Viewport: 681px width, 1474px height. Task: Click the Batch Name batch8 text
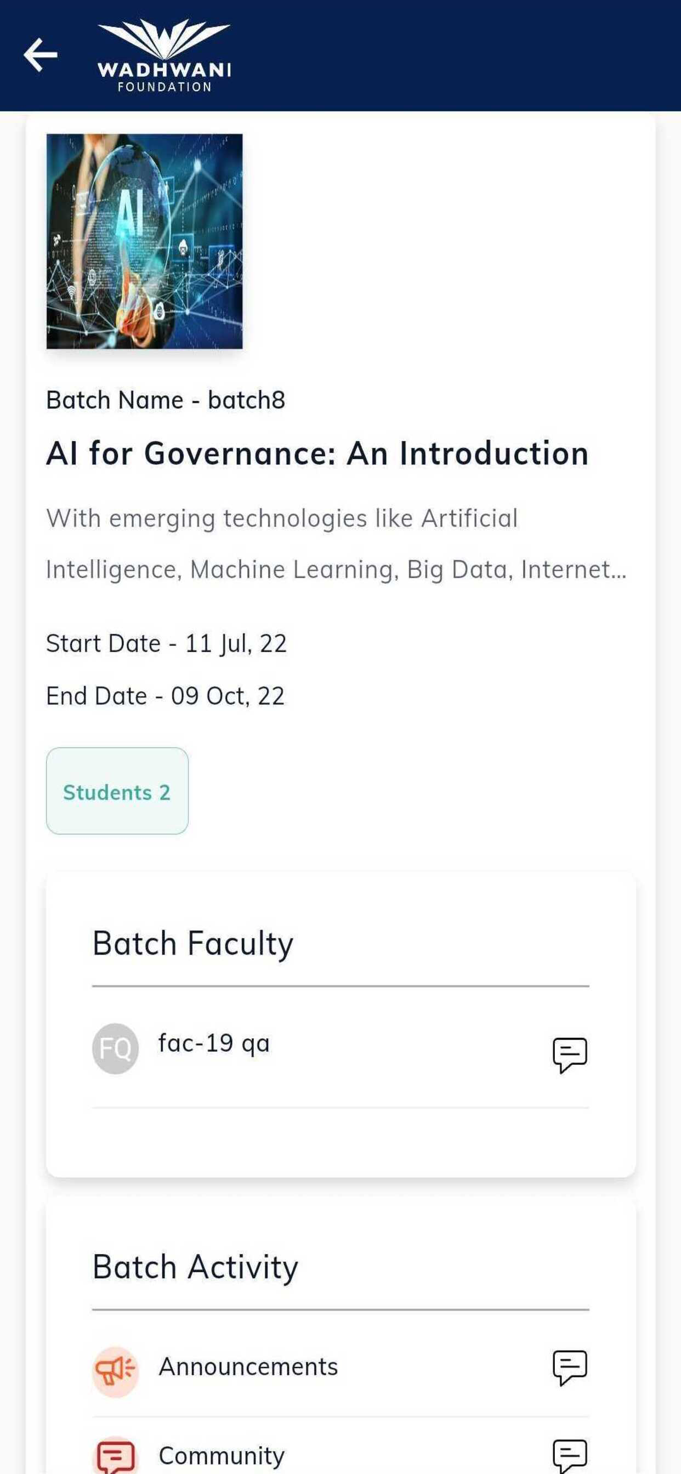166,400
